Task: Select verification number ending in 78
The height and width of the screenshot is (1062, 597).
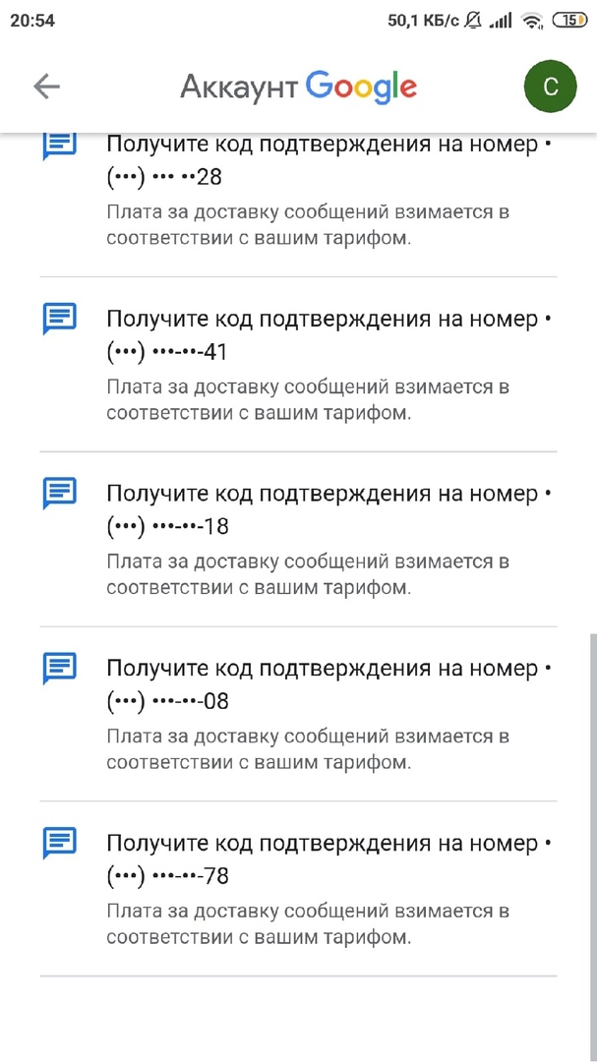Action: [325, 859]
